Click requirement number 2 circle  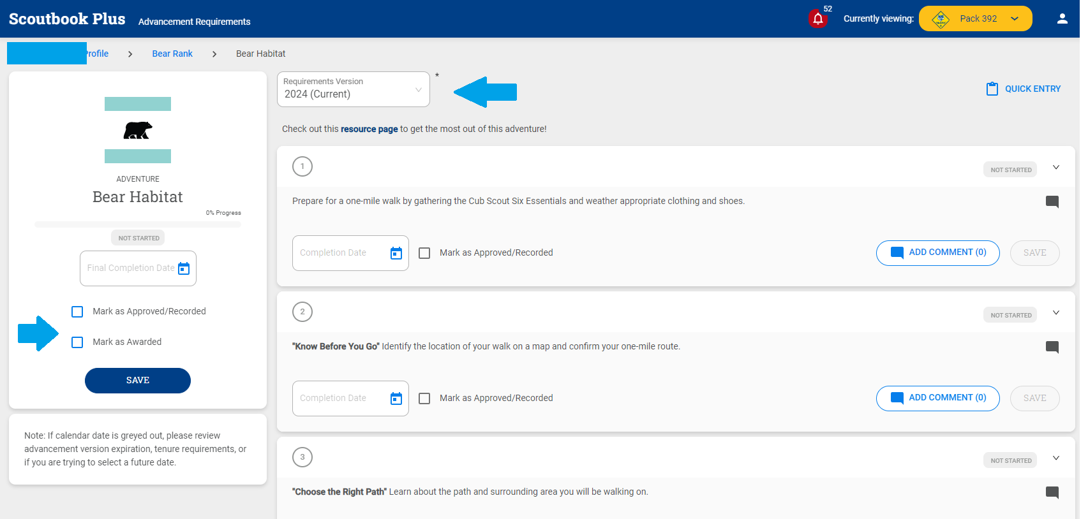pyautogui.click(x=302, y=312)
